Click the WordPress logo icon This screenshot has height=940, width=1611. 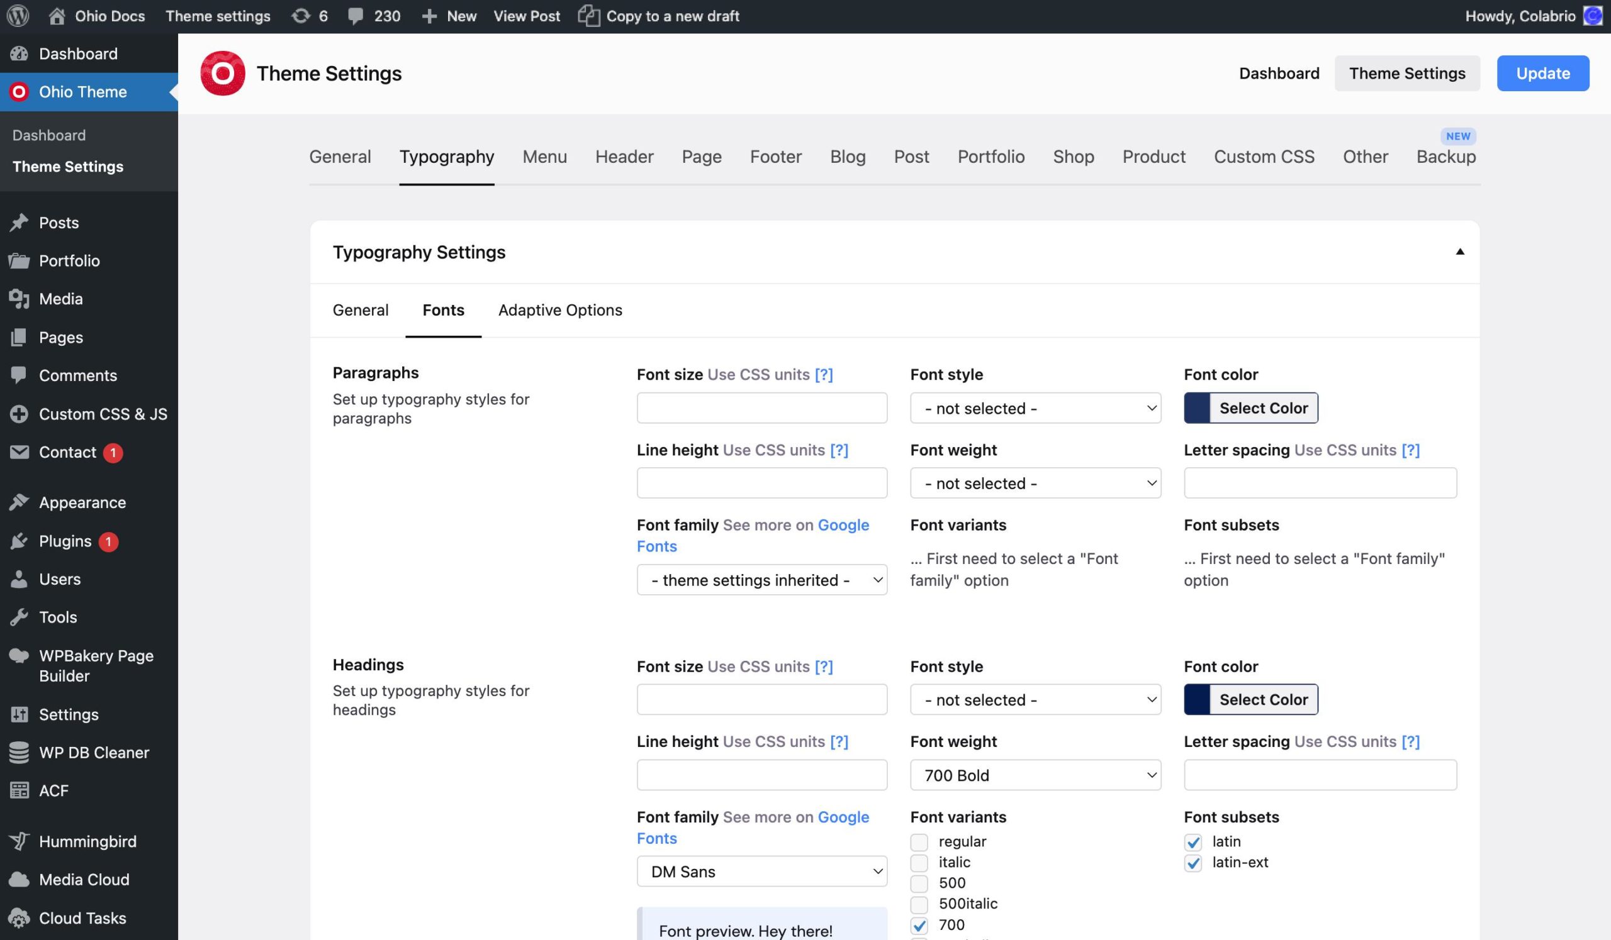[18, 16]
